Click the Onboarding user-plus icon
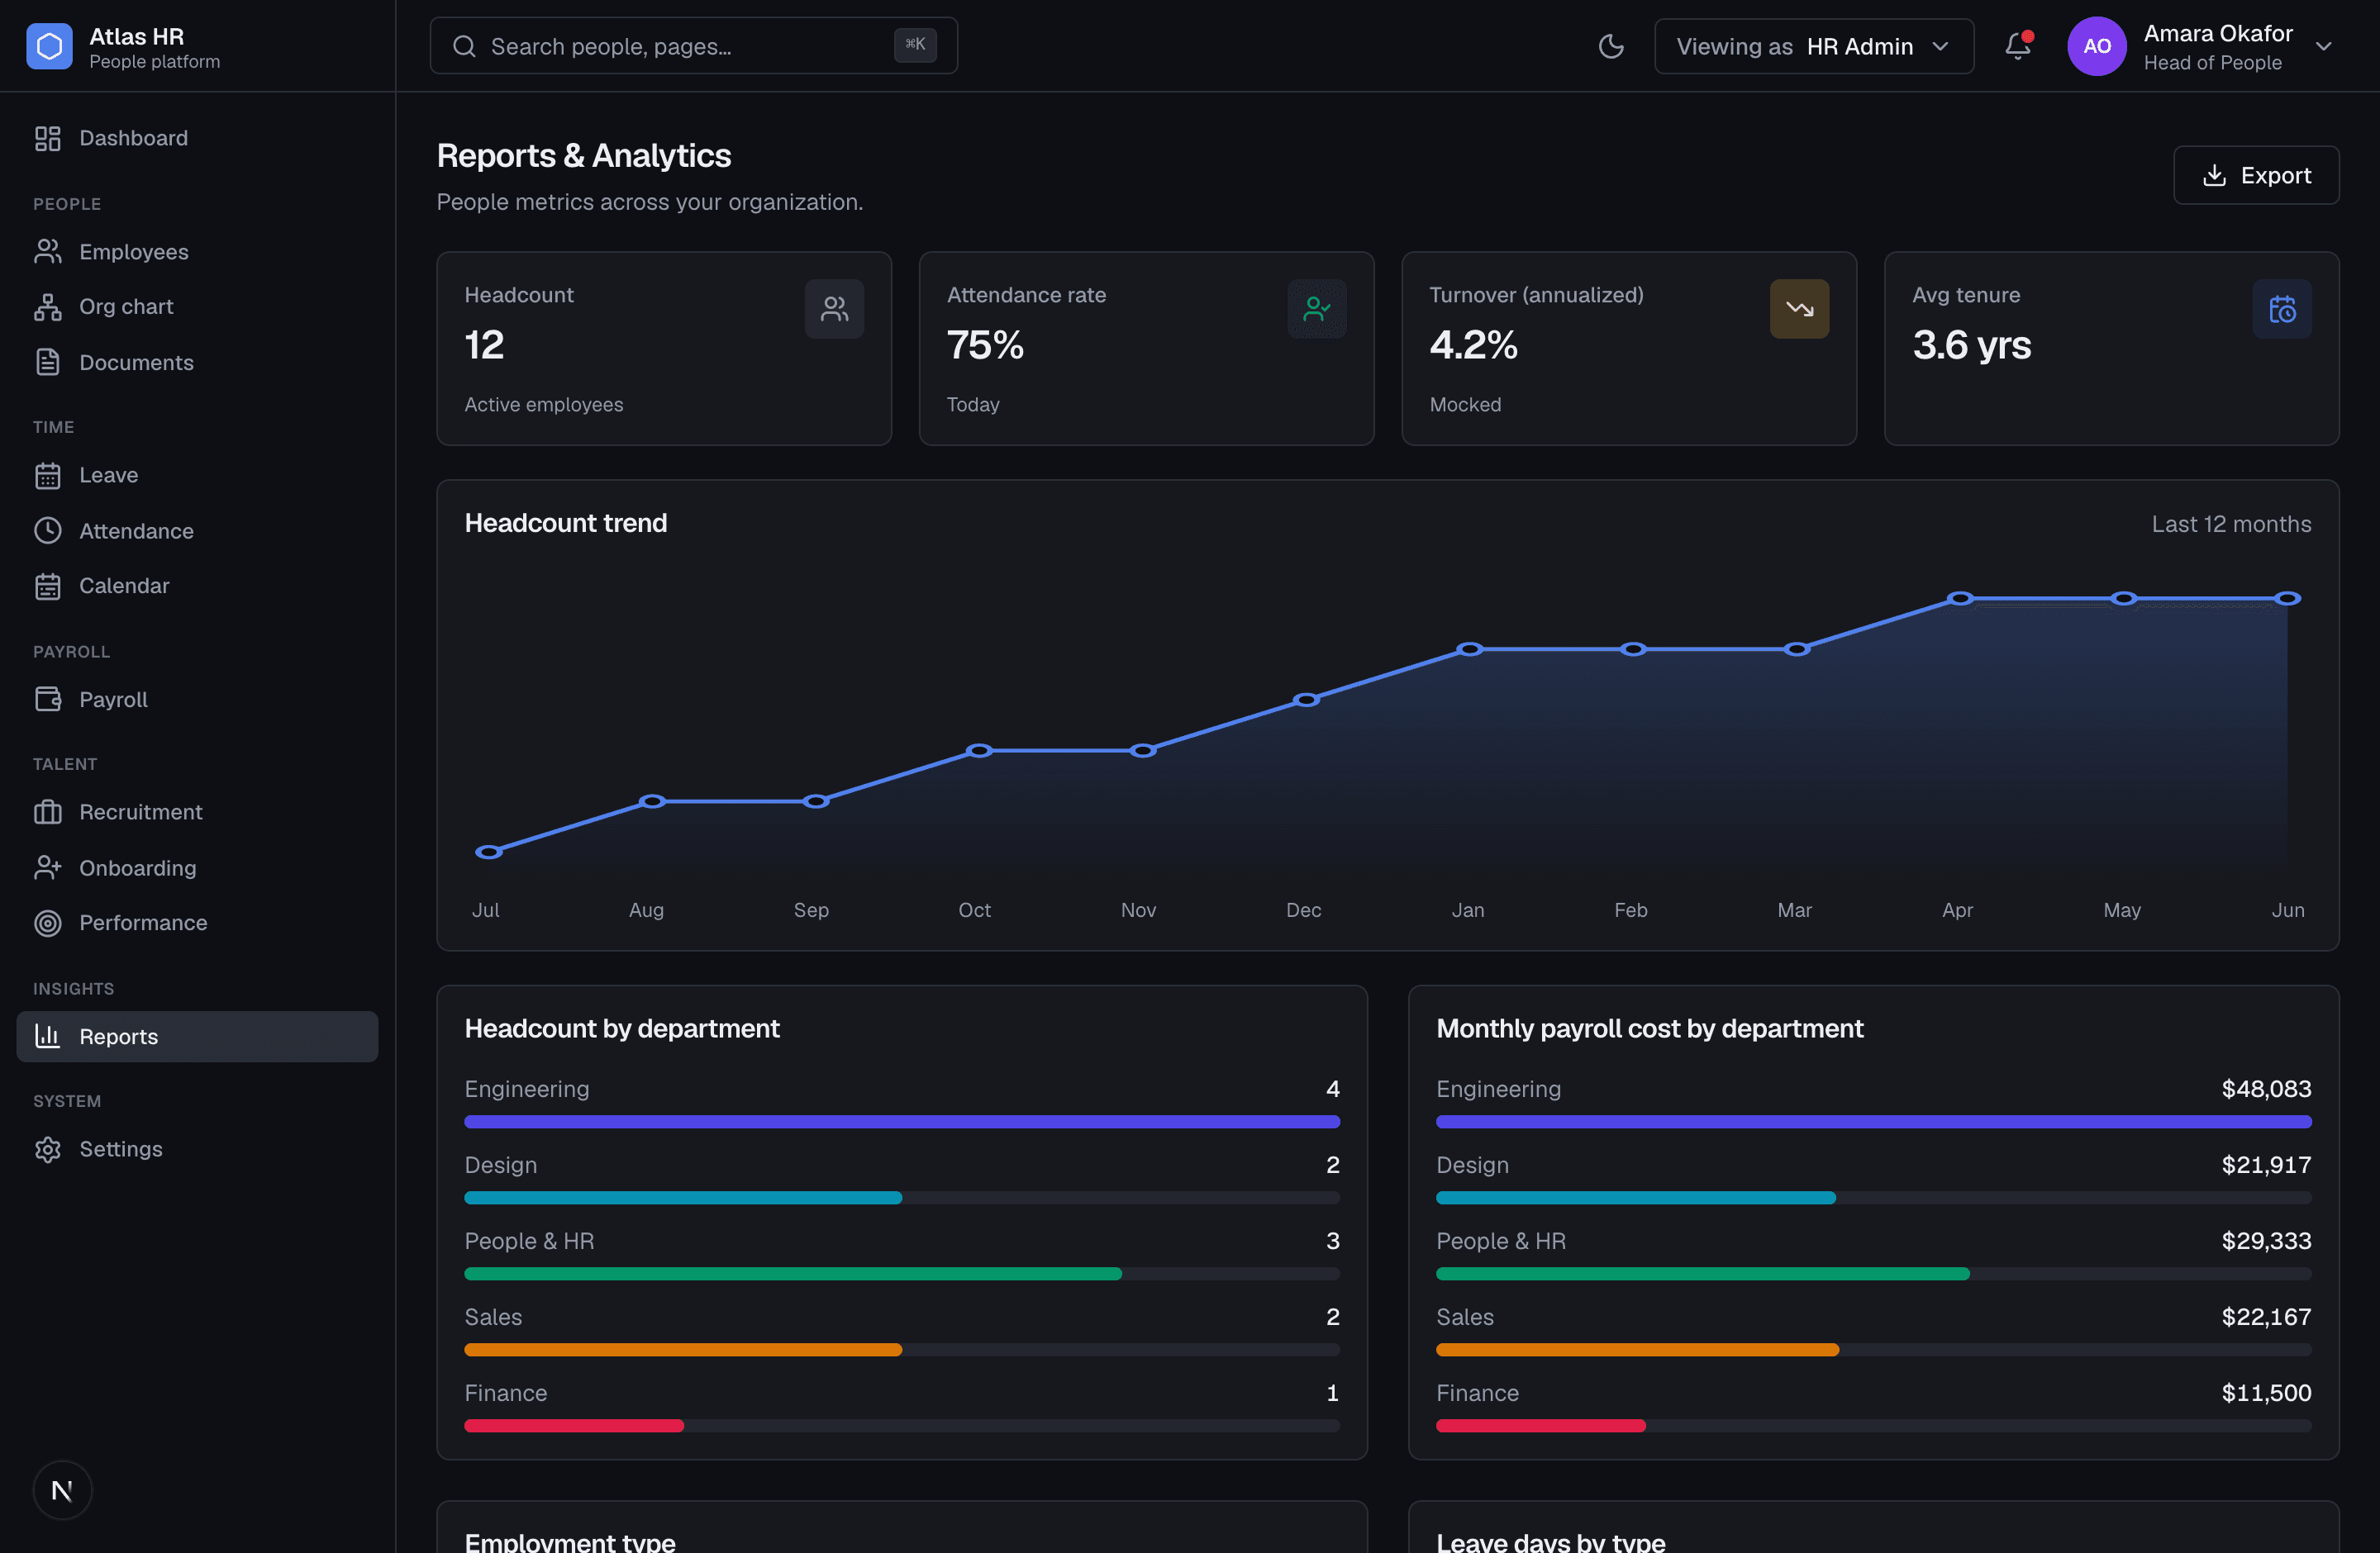 [48, 867]
